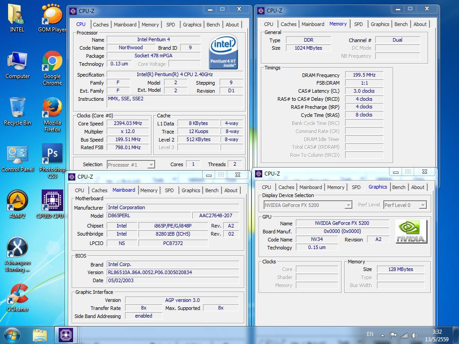459x344 pixels.
Task: Switch to Caches tab in top-left CPU-Z
Action: (101, 25)
